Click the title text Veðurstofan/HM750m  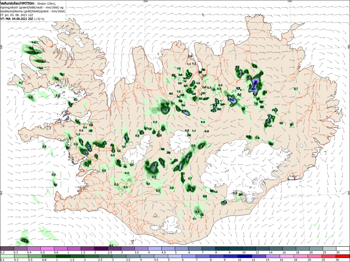(17, 3)
